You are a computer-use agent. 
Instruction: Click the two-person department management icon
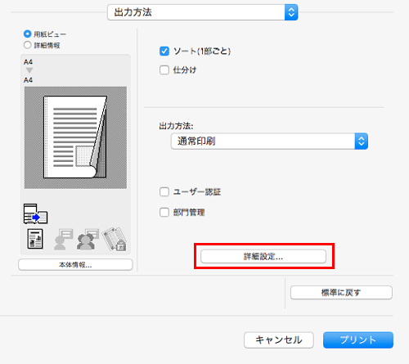click(88, 239)
